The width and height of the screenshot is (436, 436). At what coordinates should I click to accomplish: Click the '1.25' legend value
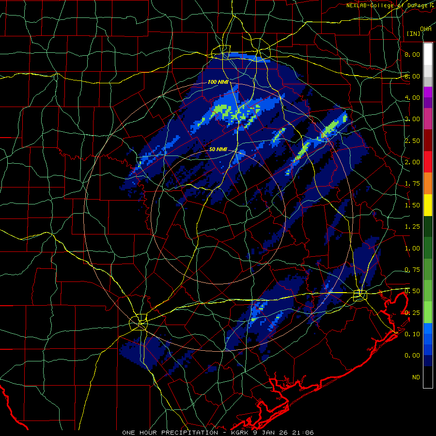tap(412, 227)
